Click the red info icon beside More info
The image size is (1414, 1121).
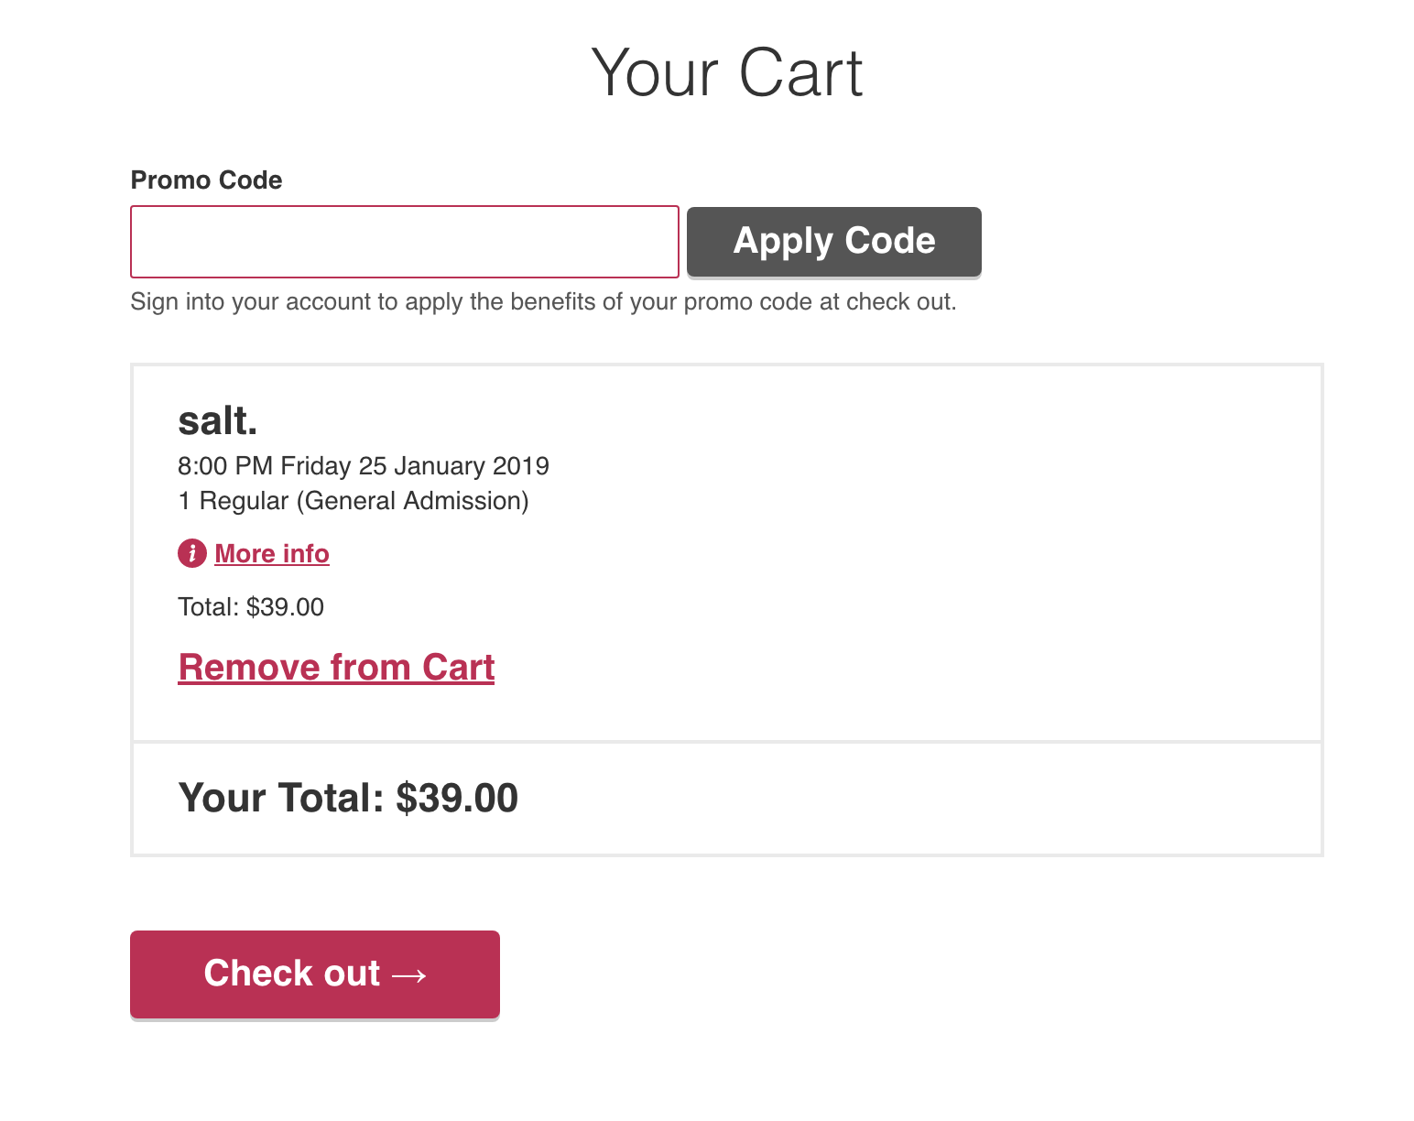[x=191, y=553]
